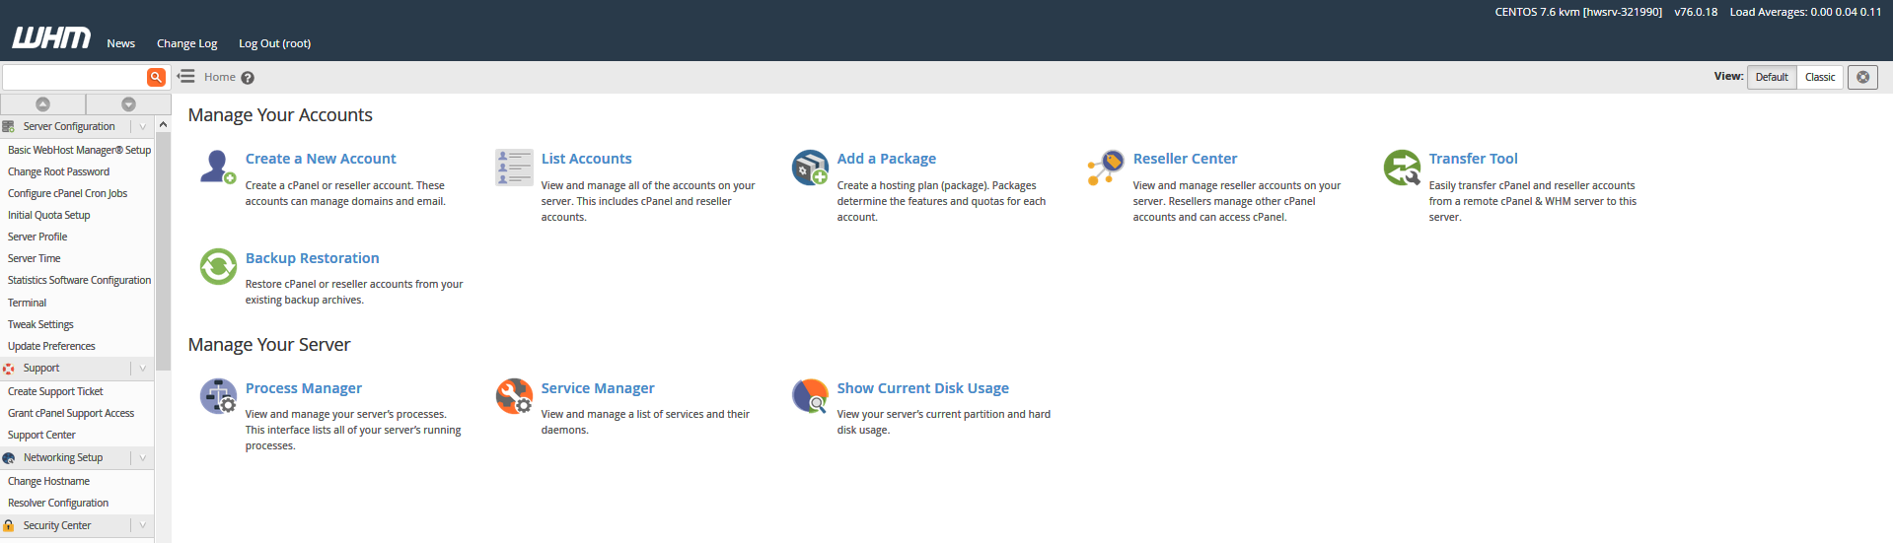The width and height of the screenshot is (1893, 543).
Task: Click the Support lifebuoy section icon
Action: (x=8, y=369)
